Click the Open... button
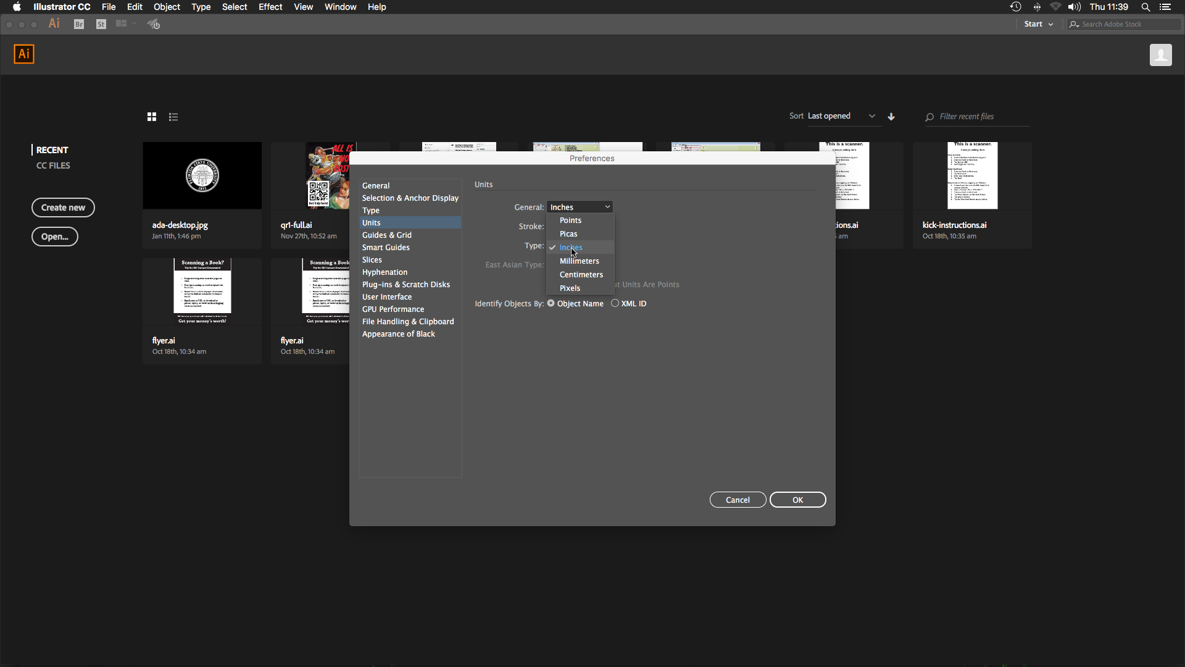This screenshot has width=1185, height=667. 54,237
